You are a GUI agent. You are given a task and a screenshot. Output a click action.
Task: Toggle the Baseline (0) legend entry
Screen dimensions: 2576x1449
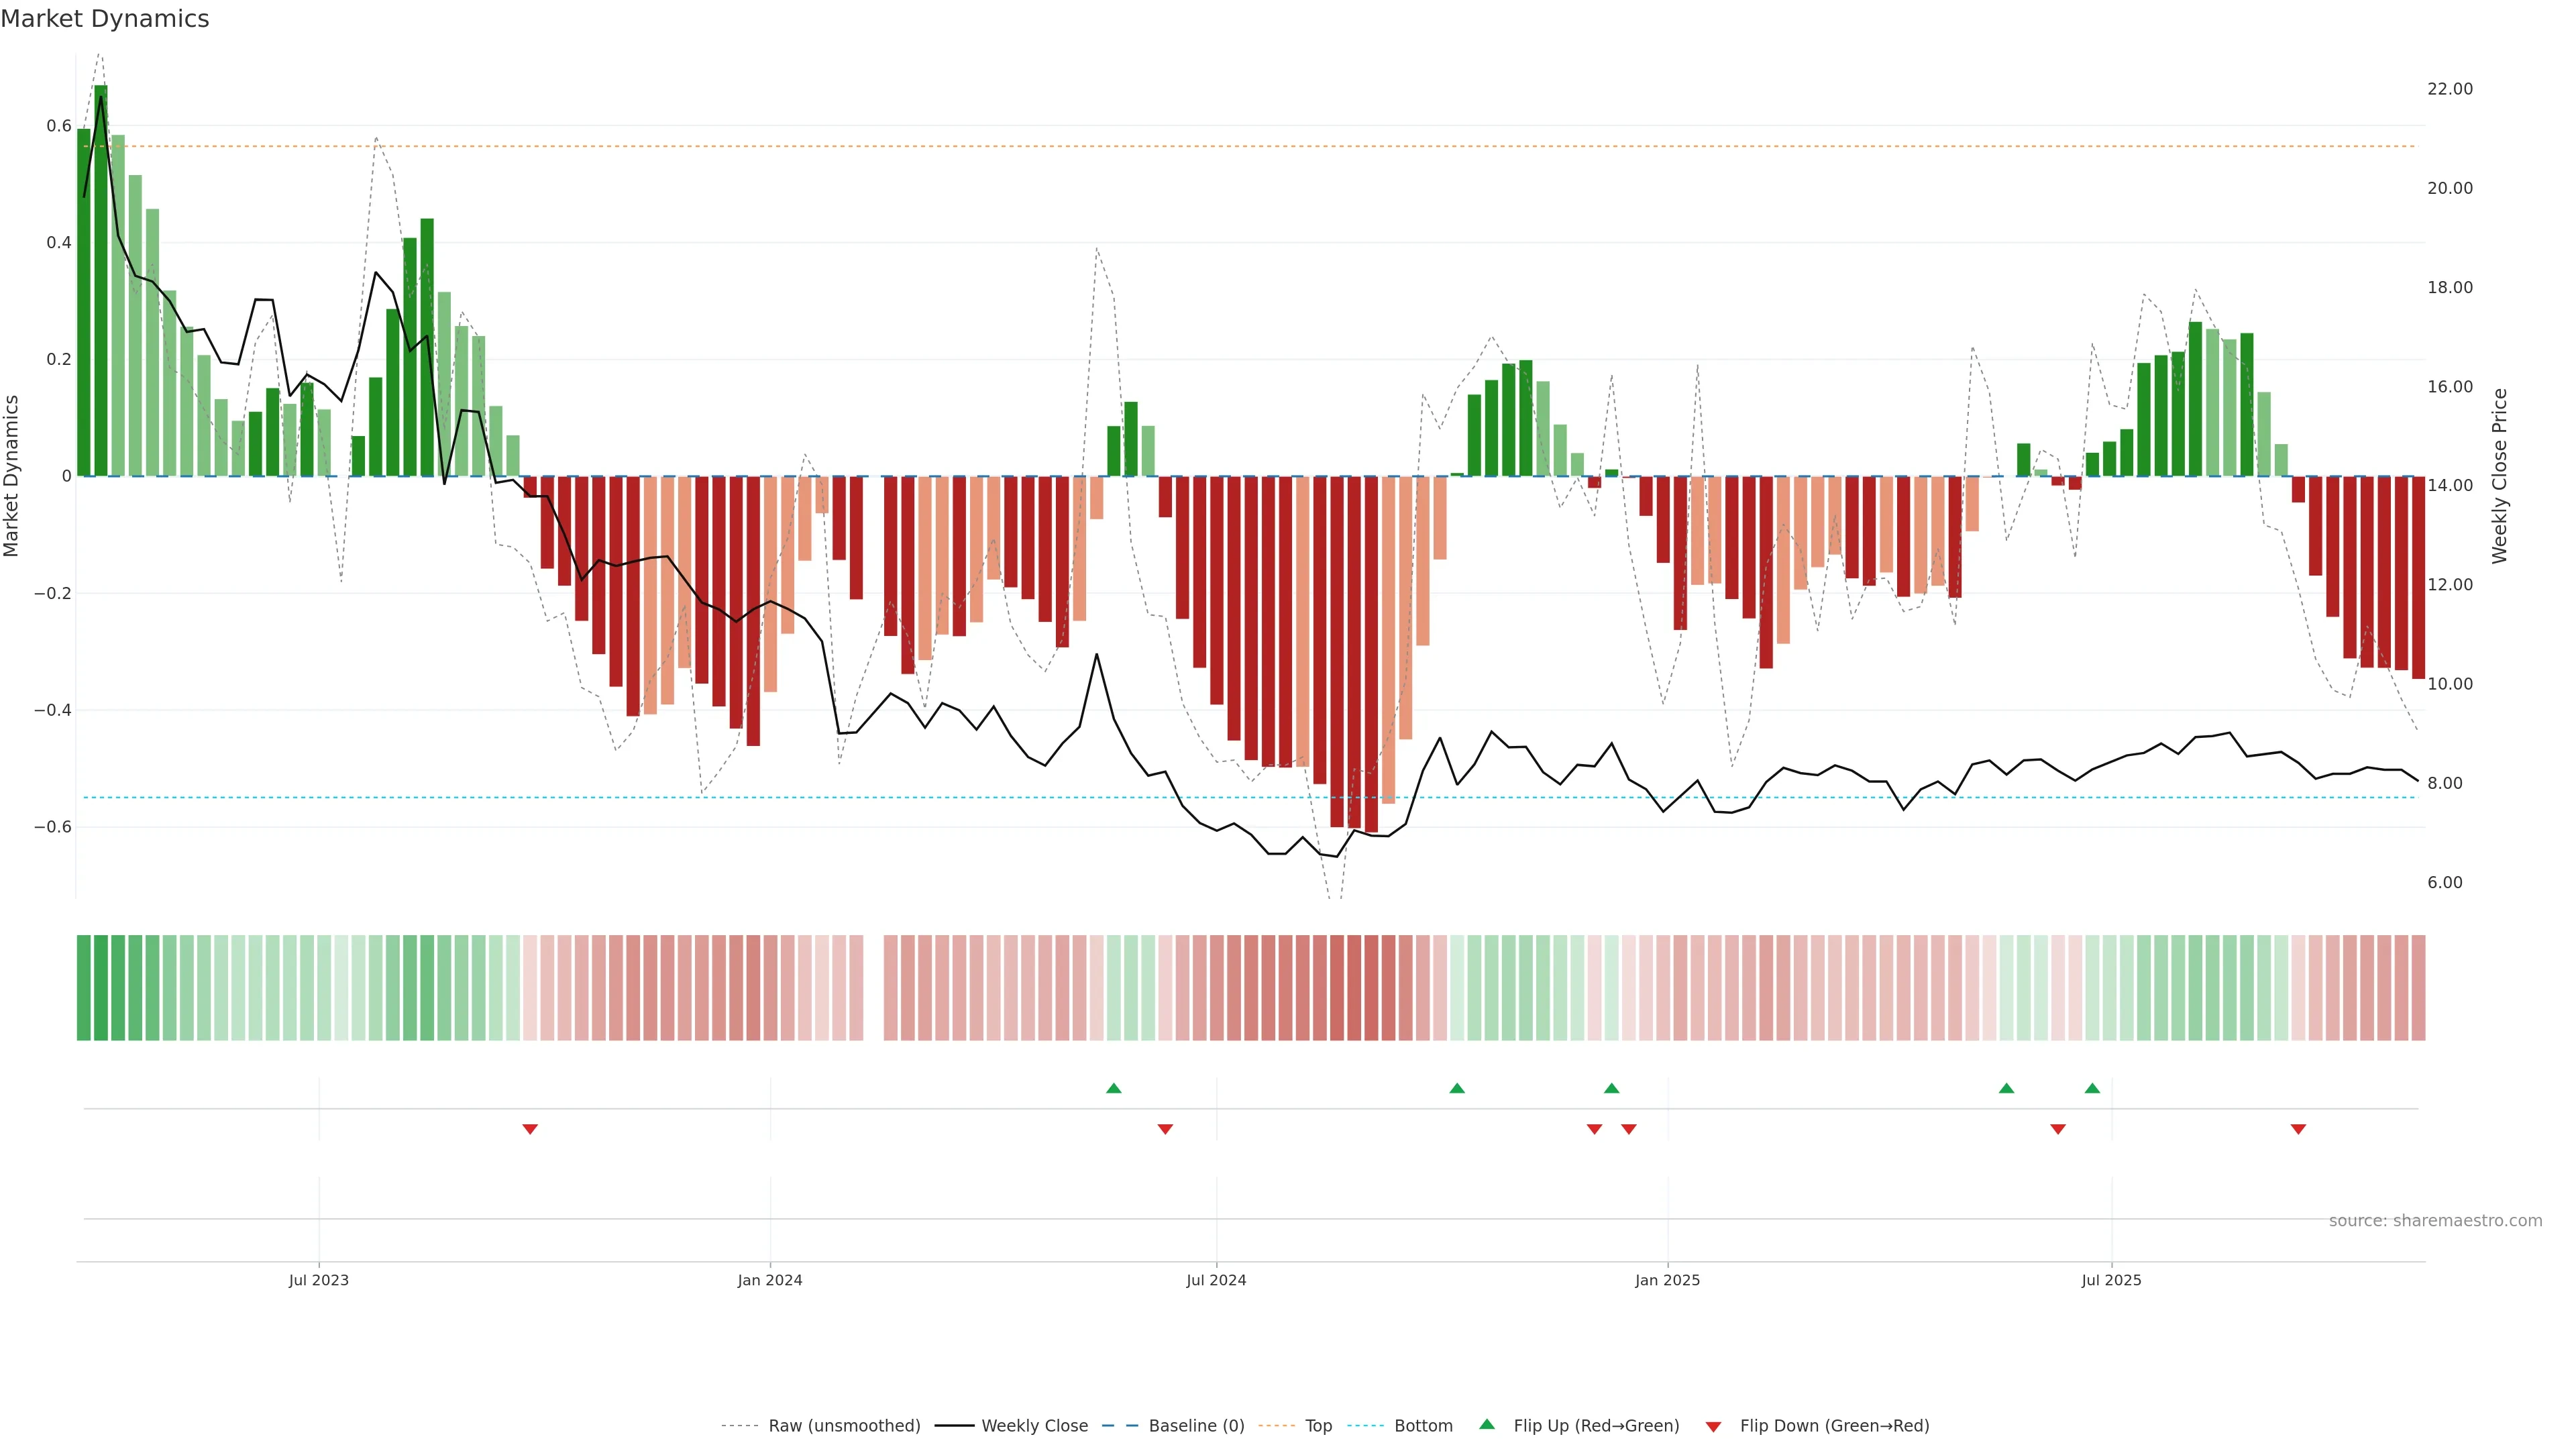[x=1196, y=1425]
